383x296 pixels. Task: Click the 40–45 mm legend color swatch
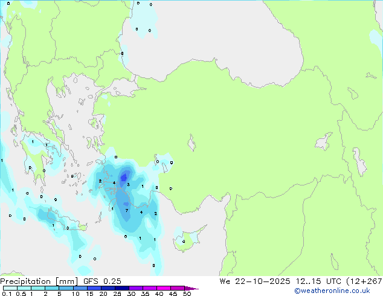[x=164, y=288]
